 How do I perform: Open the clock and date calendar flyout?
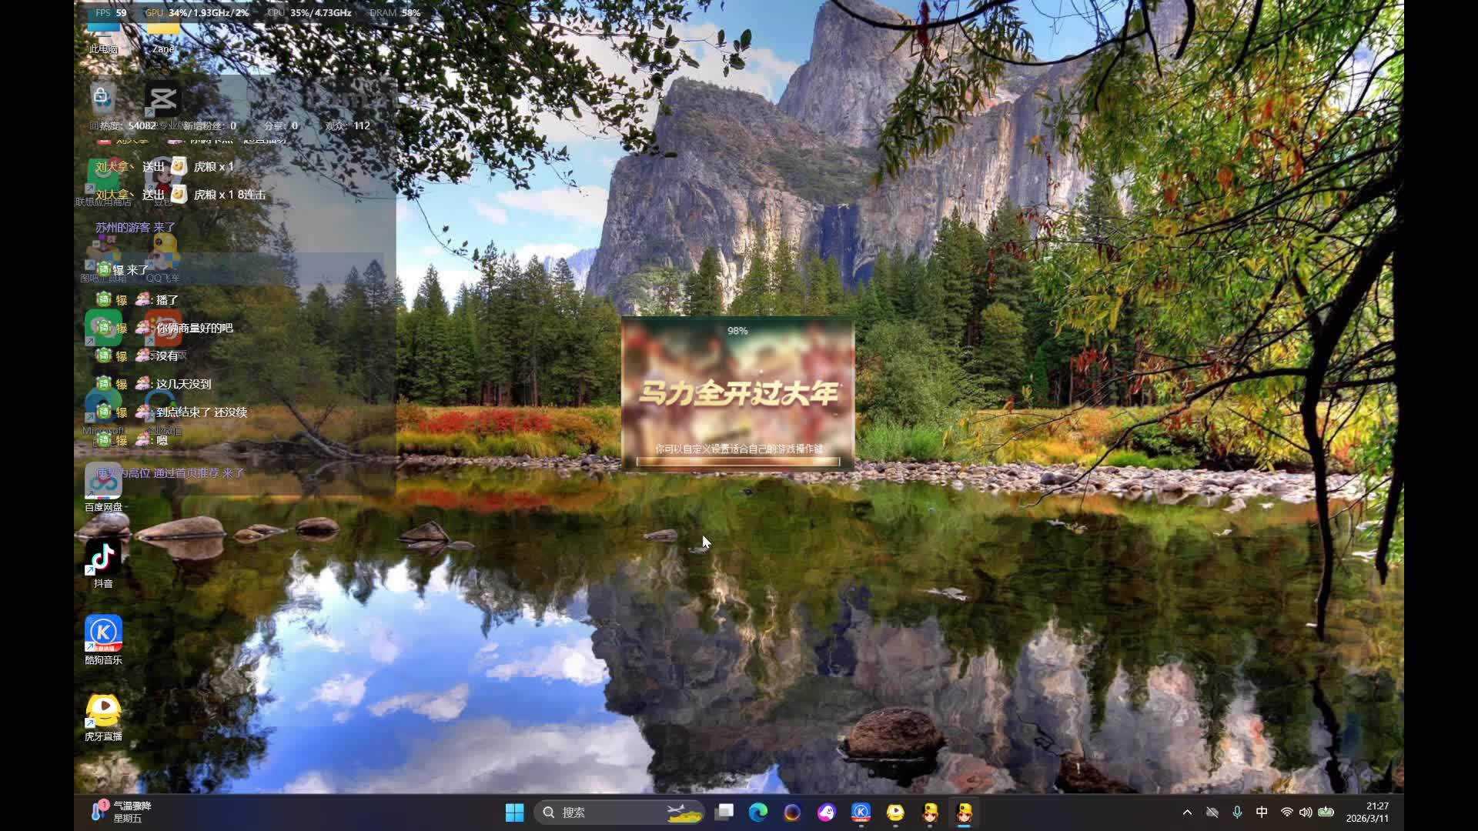coord(1367,813)
